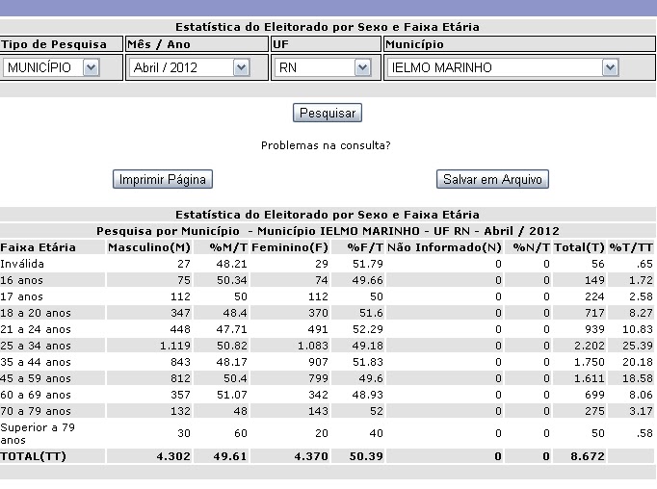The width and height of the screenshot is (657, 489).
Task: Select the Faixa Etária column header
Action: [x=38, y=247]
